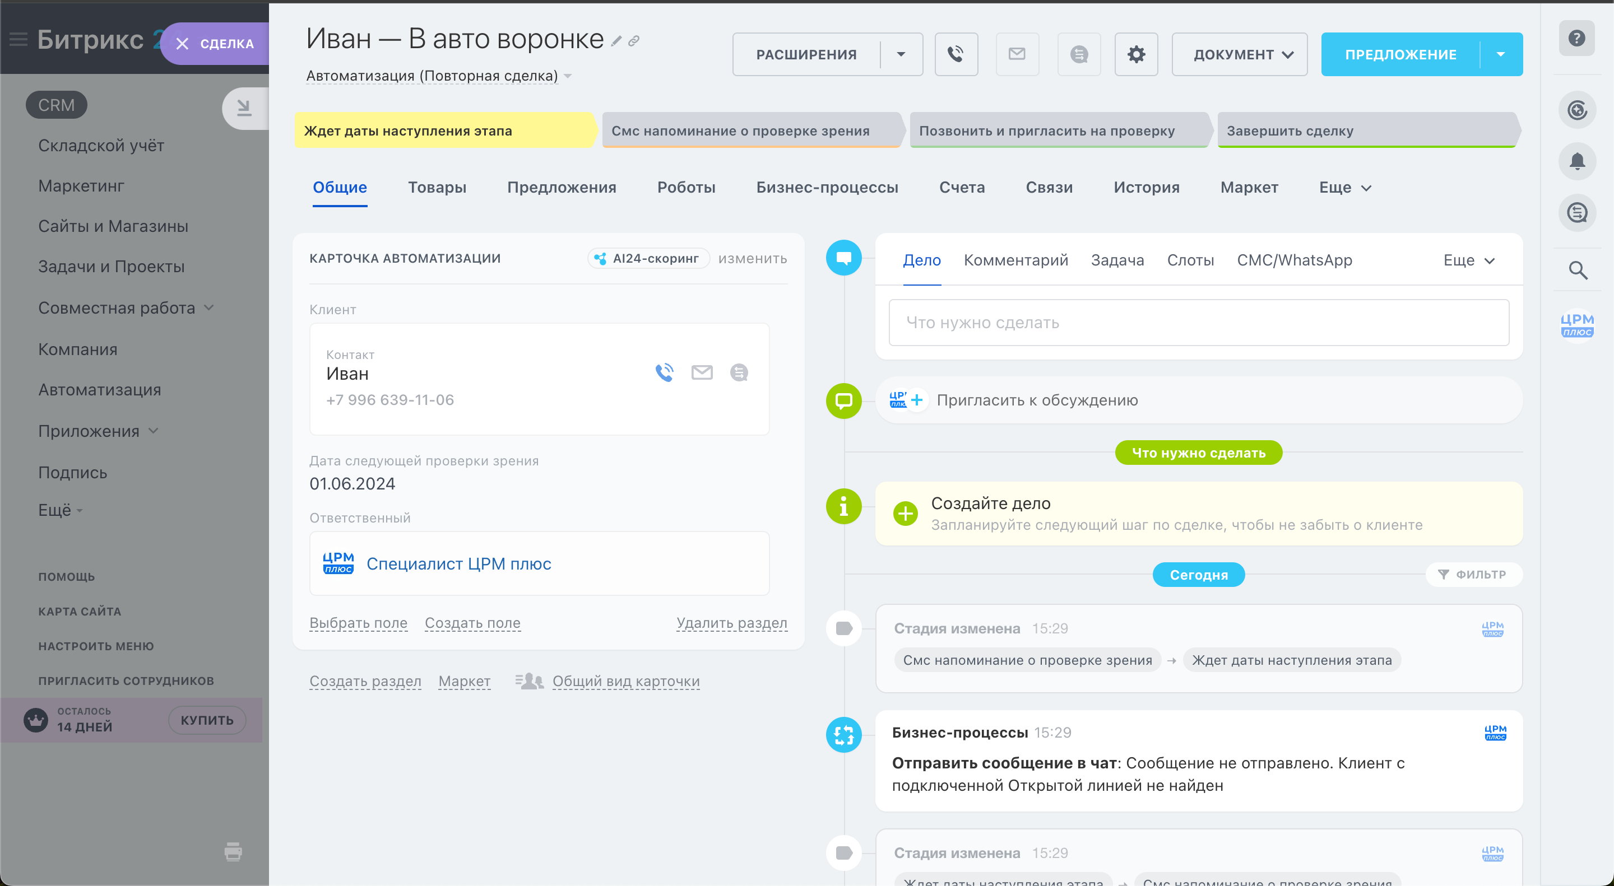The width and height of the screenshot is (1614, 886).
Task: Expand the ПРЕДЛОЖЕНИЕ button dropdown arrow
Action: click(1501, 54)
